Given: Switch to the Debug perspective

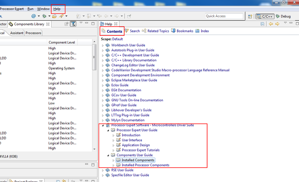Looking at the screenshot, I should pos(283,16).
